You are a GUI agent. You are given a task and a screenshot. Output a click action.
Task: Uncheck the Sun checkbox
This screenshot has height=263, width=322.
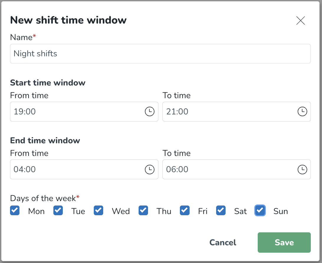click(260, 211)
